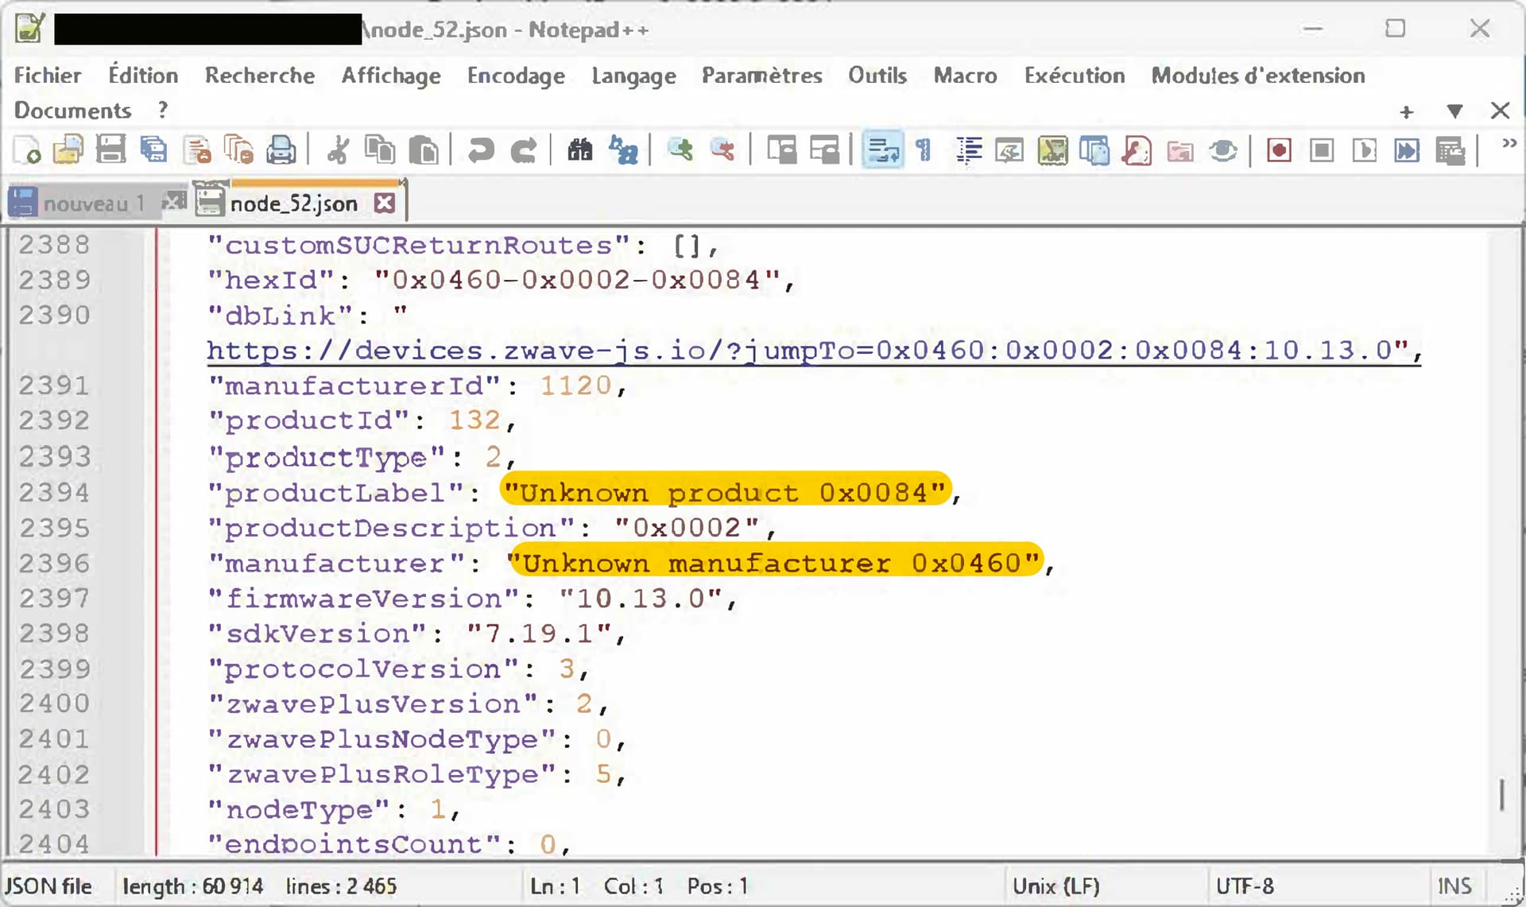The width and height of the screenshot is (1526, 907).
Task: Open the Langage menu
Action: (633, 76)
